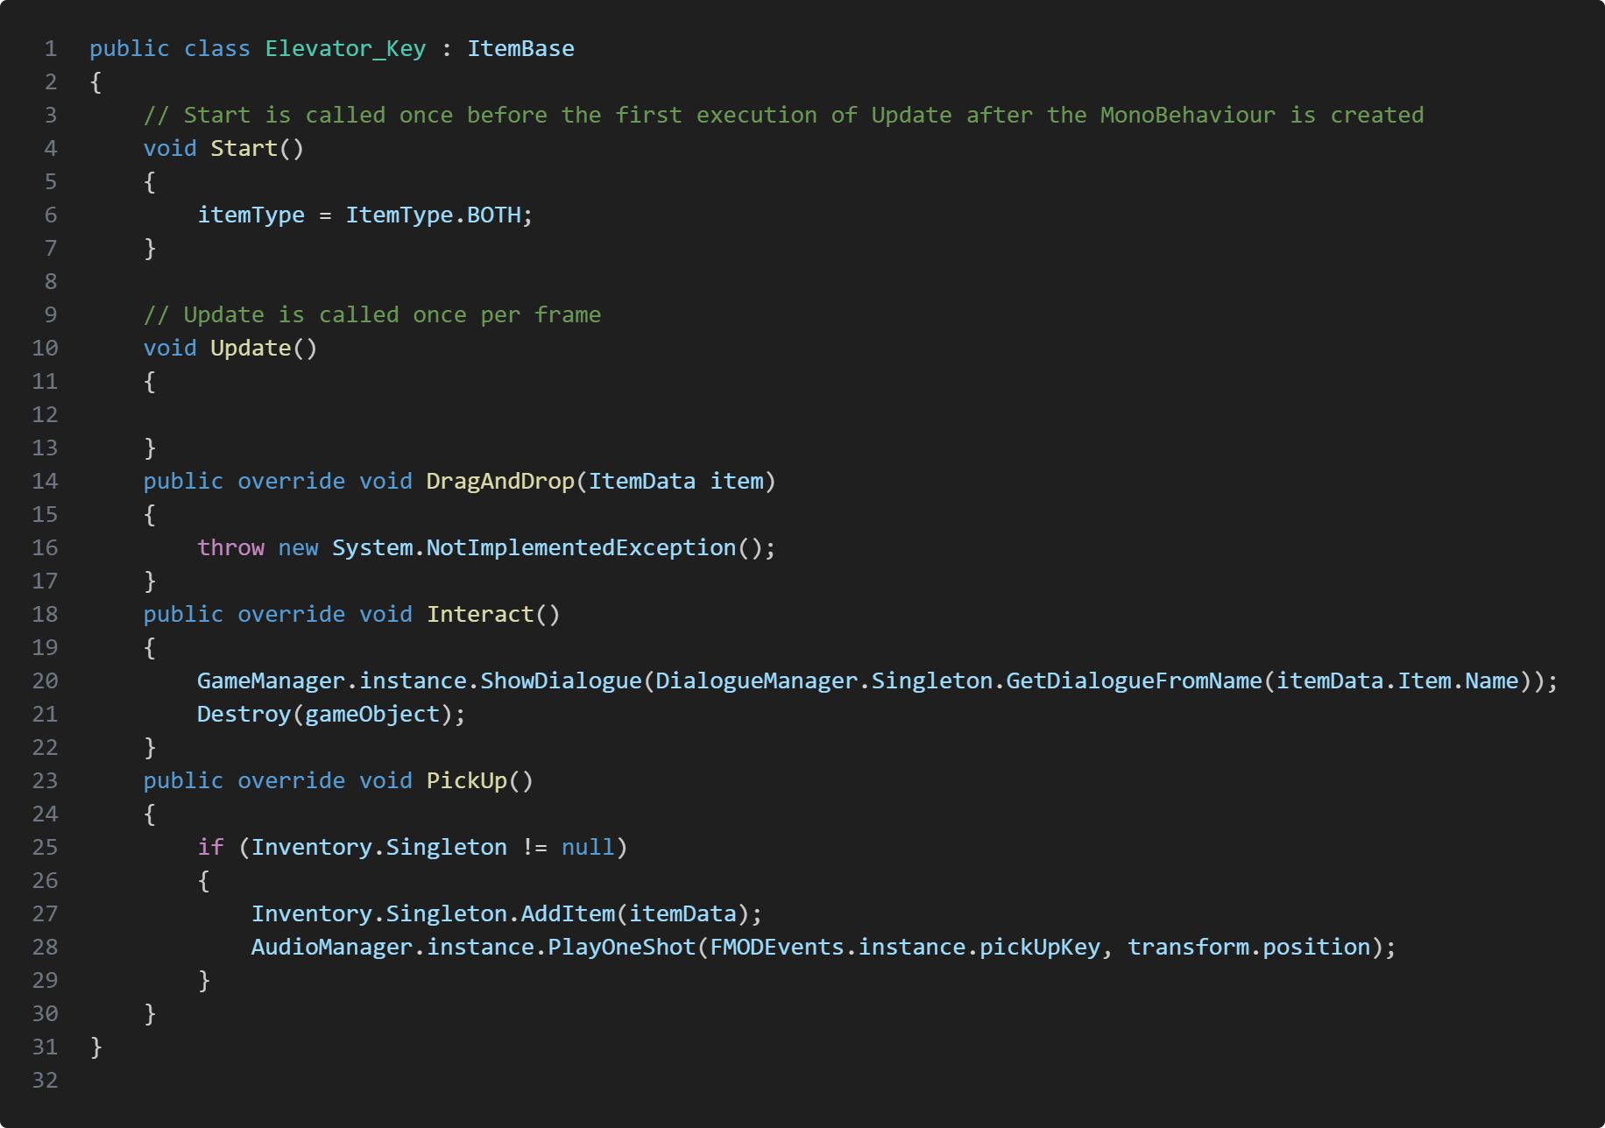Image resolution: width=1605 pixels, height=1128 pixels.
Task: Click the PickUp method name
Action: point(466,781)
